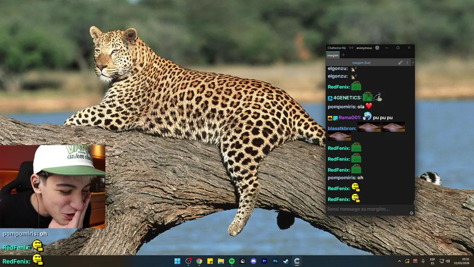Add a split with the header plus icon
This screenshot has width=474, height=267.
tap(413, 63)
